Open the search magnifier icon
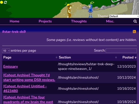Screen dimensions: 139x104 135,21
